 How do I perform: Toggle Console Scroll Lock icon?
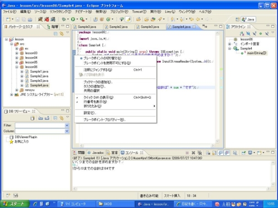(214, 153)
